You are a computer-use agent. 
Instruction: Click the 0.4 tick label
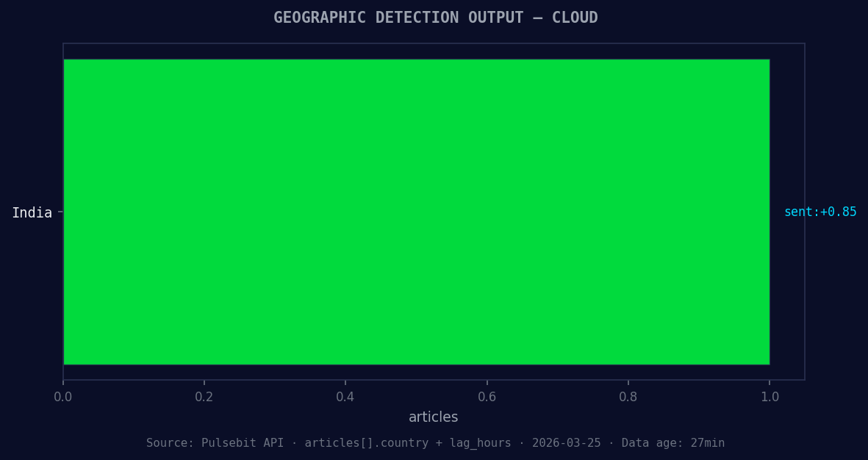point(346,396)
